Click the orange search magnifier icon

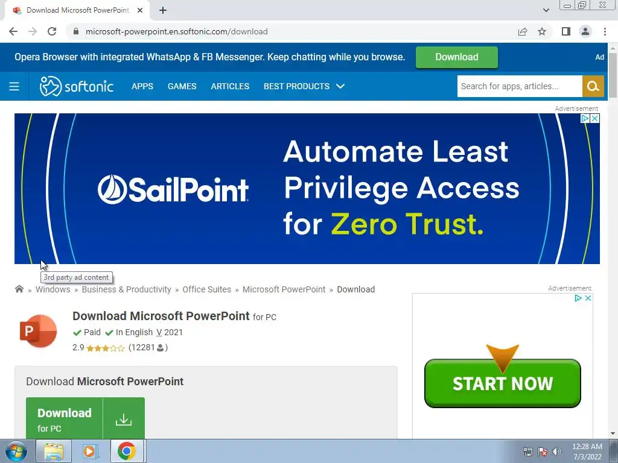coord(593,86)
